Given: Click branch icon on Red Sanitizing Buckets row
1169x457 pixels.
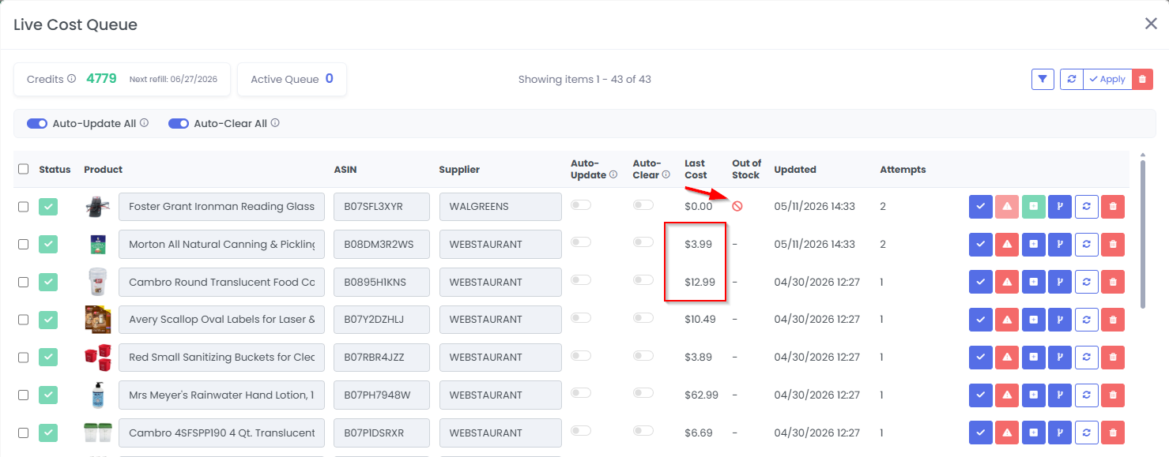Looking at the screenshot, I should (1060, 358).
